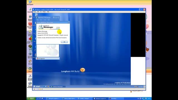Open the Floppy menu in Virtual PC
This screenshot has width=178, height=100.
pyautogui.click(x=44, y=12)
